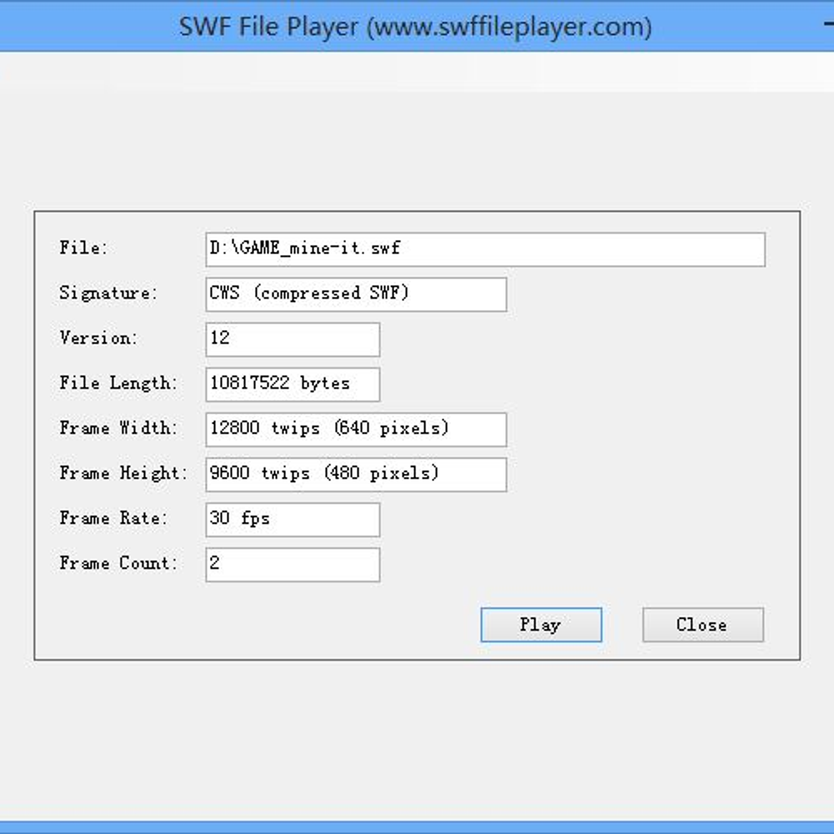Select the Frame Rate field showing 30 fps

point(292,520)
